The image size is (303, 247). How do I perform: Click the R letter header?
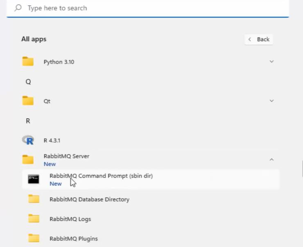pos(28,121)
